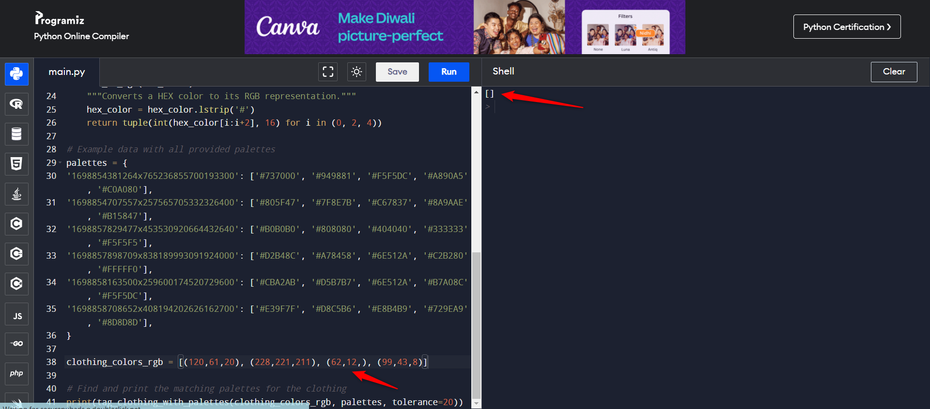This screenshot has height=409, width=930.
Task: Click the 'return tuple' line of code
Action: coord(234,123)
